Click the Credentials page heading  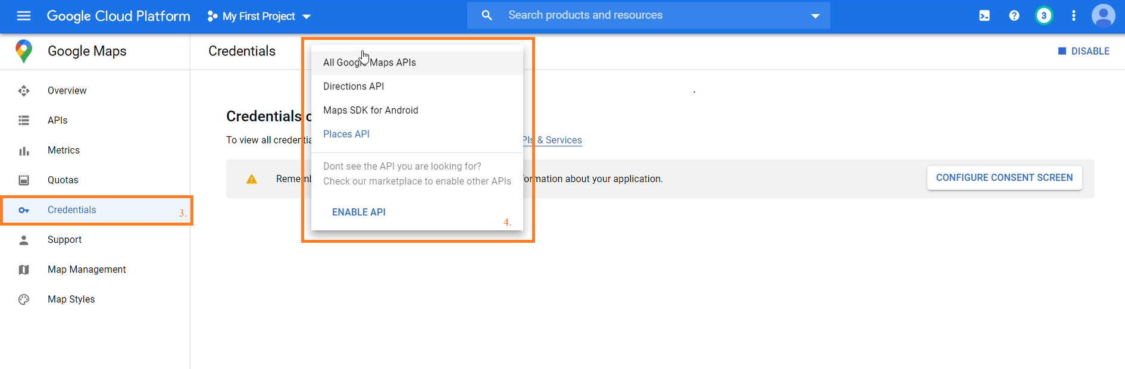click(x=242, y=51)
